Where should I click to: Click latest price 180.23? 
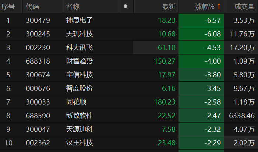click(165, 102)
